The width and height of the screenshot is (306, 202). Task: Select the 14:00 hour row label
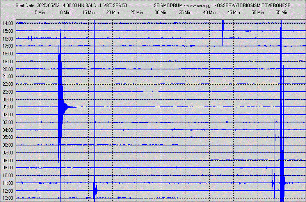pyautogui.click(x=8, y=23)
